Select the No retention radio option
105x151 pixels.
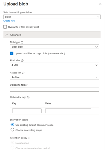(x=12, y=143)
